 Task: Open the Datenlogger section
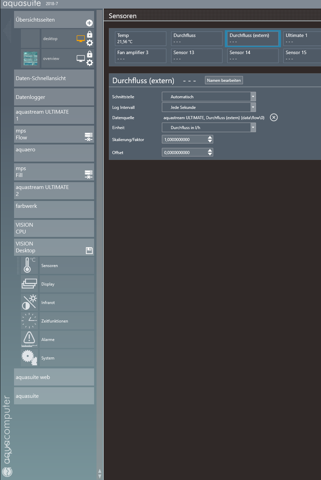pyautogui.click(x=54, y=97)
